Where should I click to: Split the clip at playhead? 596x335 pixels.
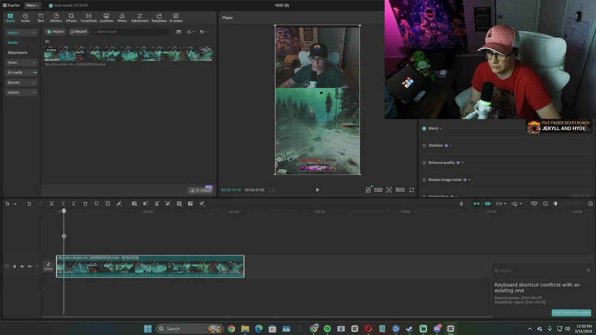[52, 204]
